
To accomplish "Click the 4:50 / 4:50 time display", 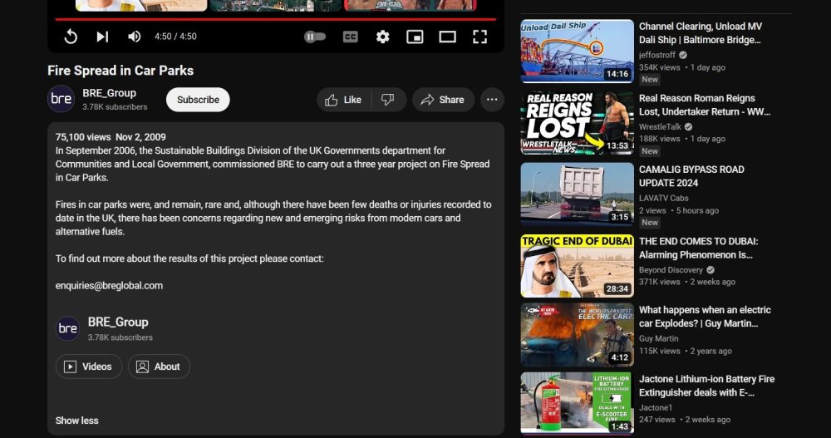I will click(175, 37).
